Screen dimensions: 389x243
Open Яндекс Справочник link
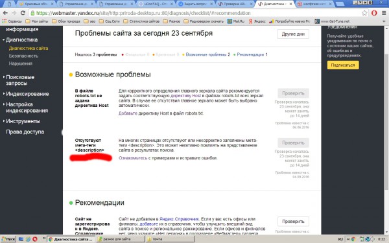pyautogui.click(x=179, y=219)
